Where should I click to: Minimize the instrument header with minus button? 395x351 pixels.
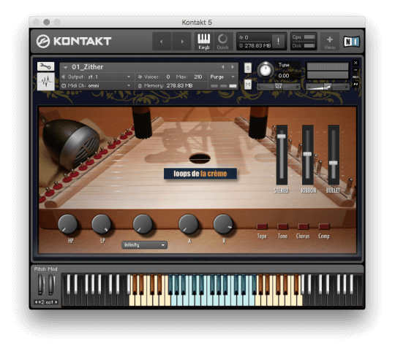pyautogui.click(x=355, y=70)
